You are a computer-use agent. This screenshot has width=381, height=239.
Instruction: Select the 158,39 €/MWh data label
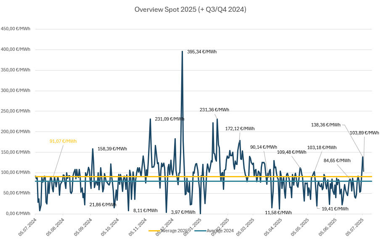tap(112, 149)
